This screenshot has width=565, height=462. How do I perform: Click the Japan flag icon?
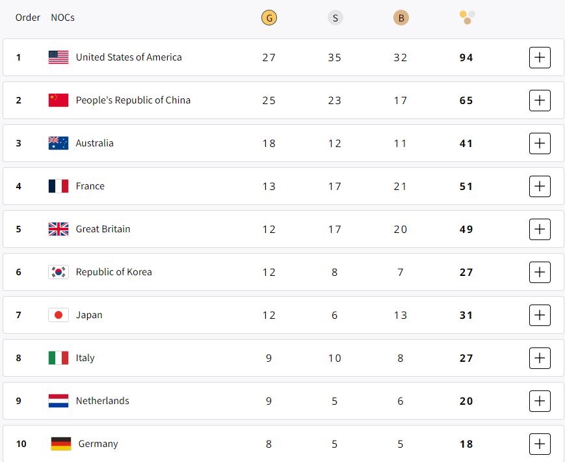pos(59,315)
